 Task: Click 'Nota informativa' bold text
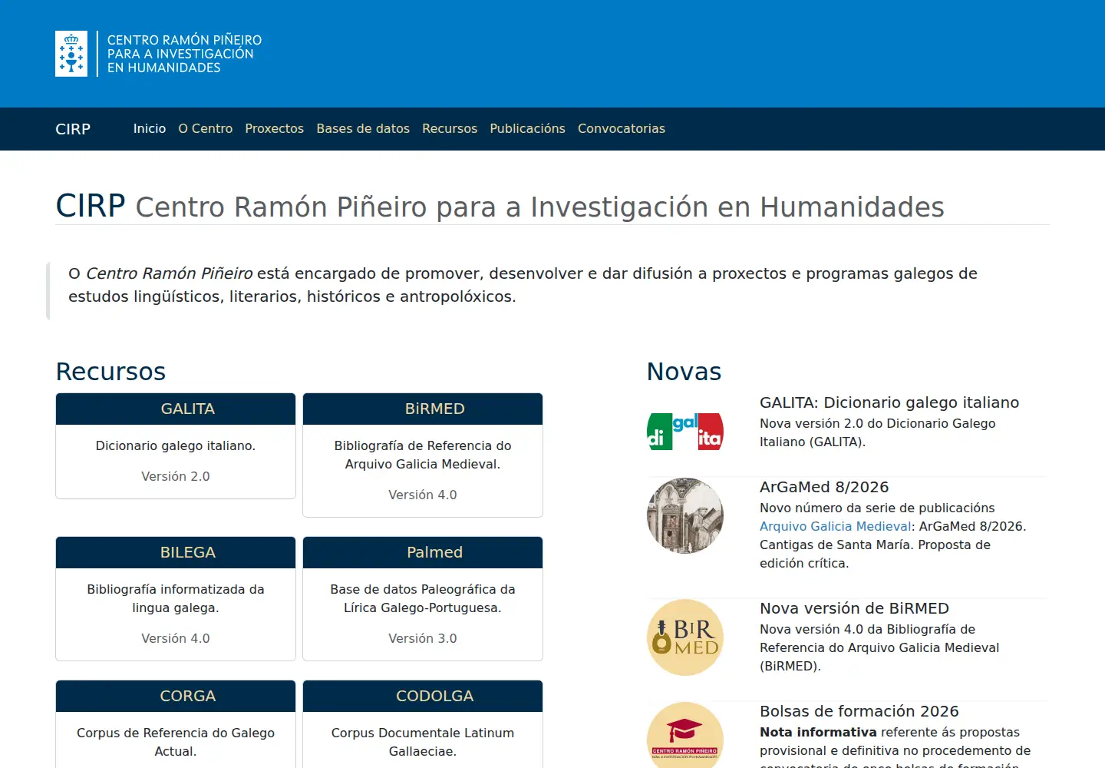pyautogui.click(x=818, y=732)
